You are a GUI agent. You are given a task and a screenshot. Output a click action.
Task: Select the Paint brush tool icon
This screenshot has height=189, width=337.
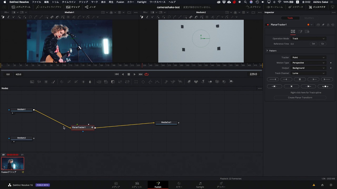(x=53, y=82)
